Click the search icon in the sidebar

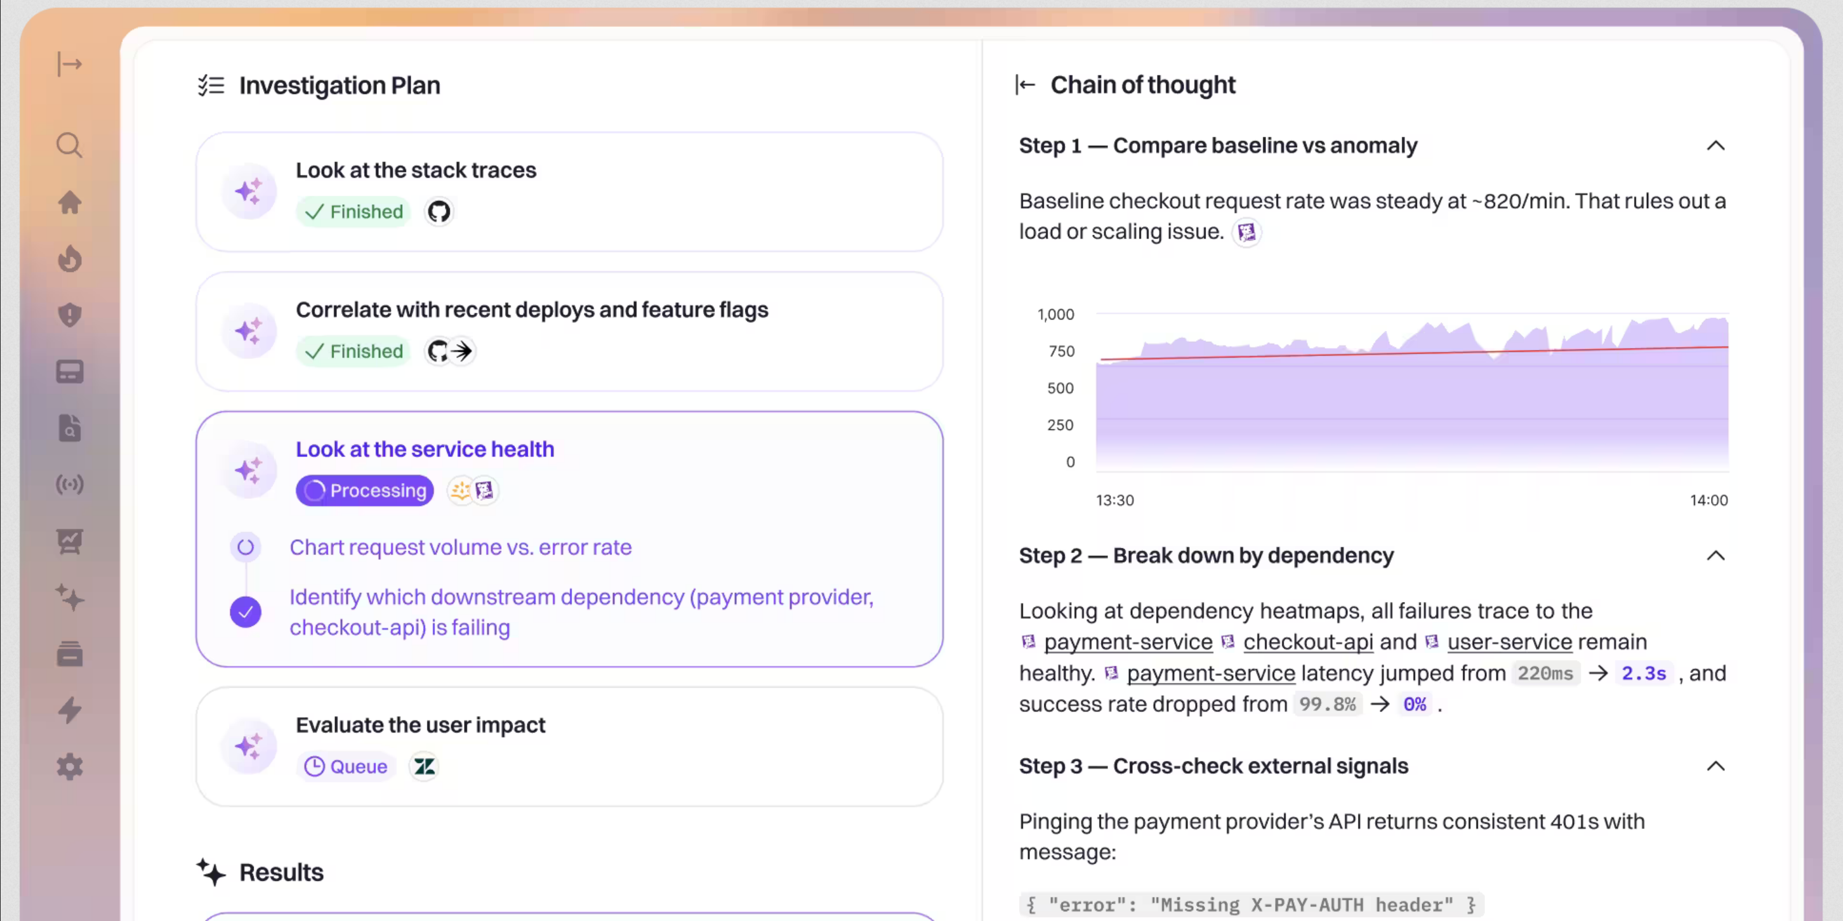(69, 145)
